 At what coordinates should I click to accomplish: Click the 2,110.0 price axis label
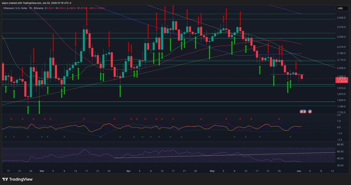342,60
